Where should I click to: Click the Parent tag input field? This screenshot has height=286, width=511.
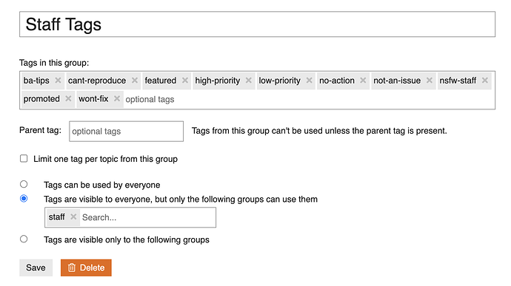[x=126, y=131]
